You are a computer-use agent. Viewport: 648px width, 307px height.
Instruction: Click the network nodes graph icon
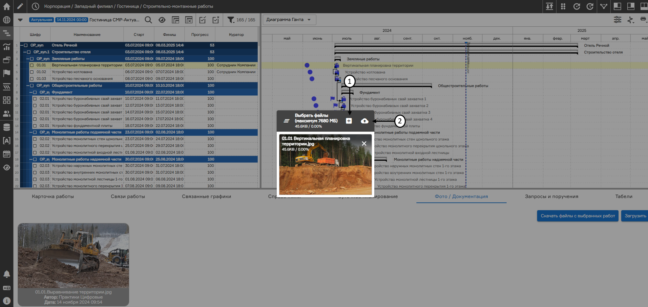604,6
